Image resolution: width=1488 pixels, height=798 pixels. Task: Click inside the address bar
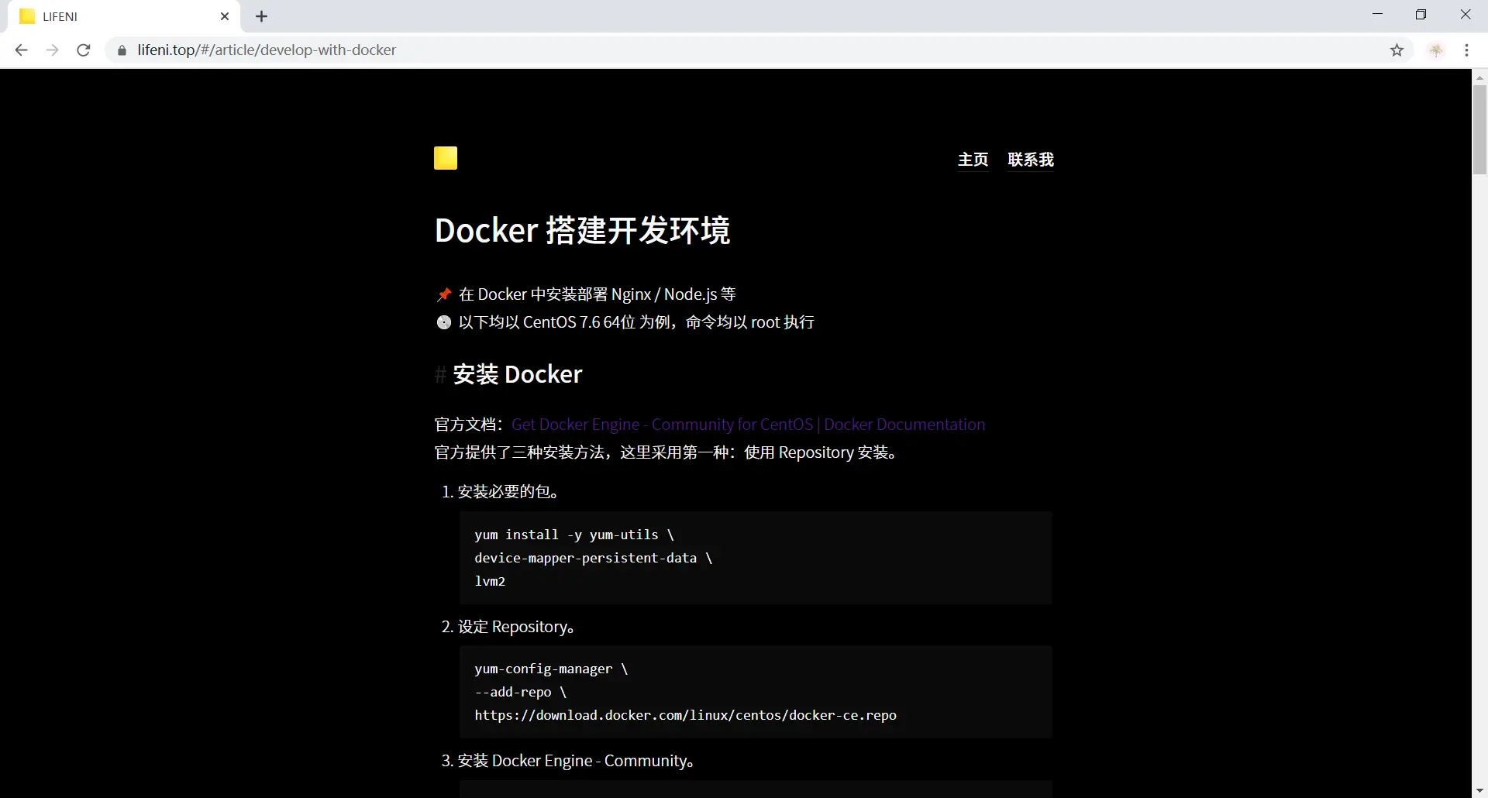click(x=465, y=50)
